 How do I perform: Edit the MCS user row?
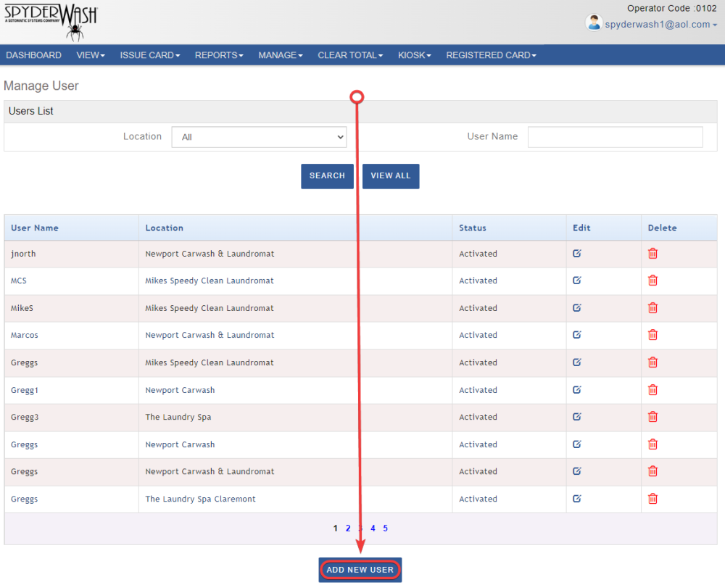576,281
